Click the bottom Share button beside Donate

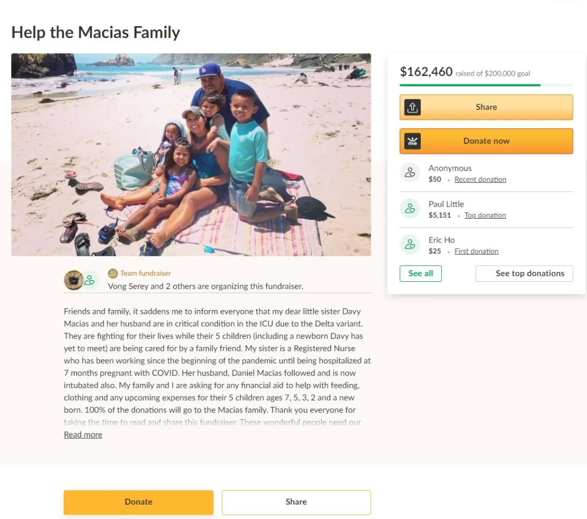[x=296, y=502]
